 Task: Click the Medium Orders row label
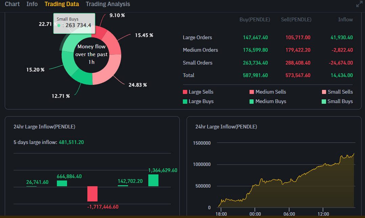(x=200, y=50)
